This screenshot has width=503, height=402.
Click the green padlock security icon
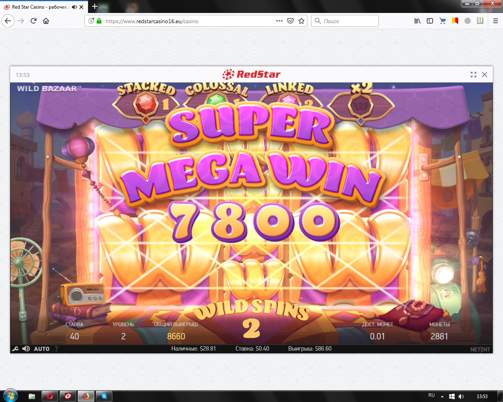[x=99, y=21]
